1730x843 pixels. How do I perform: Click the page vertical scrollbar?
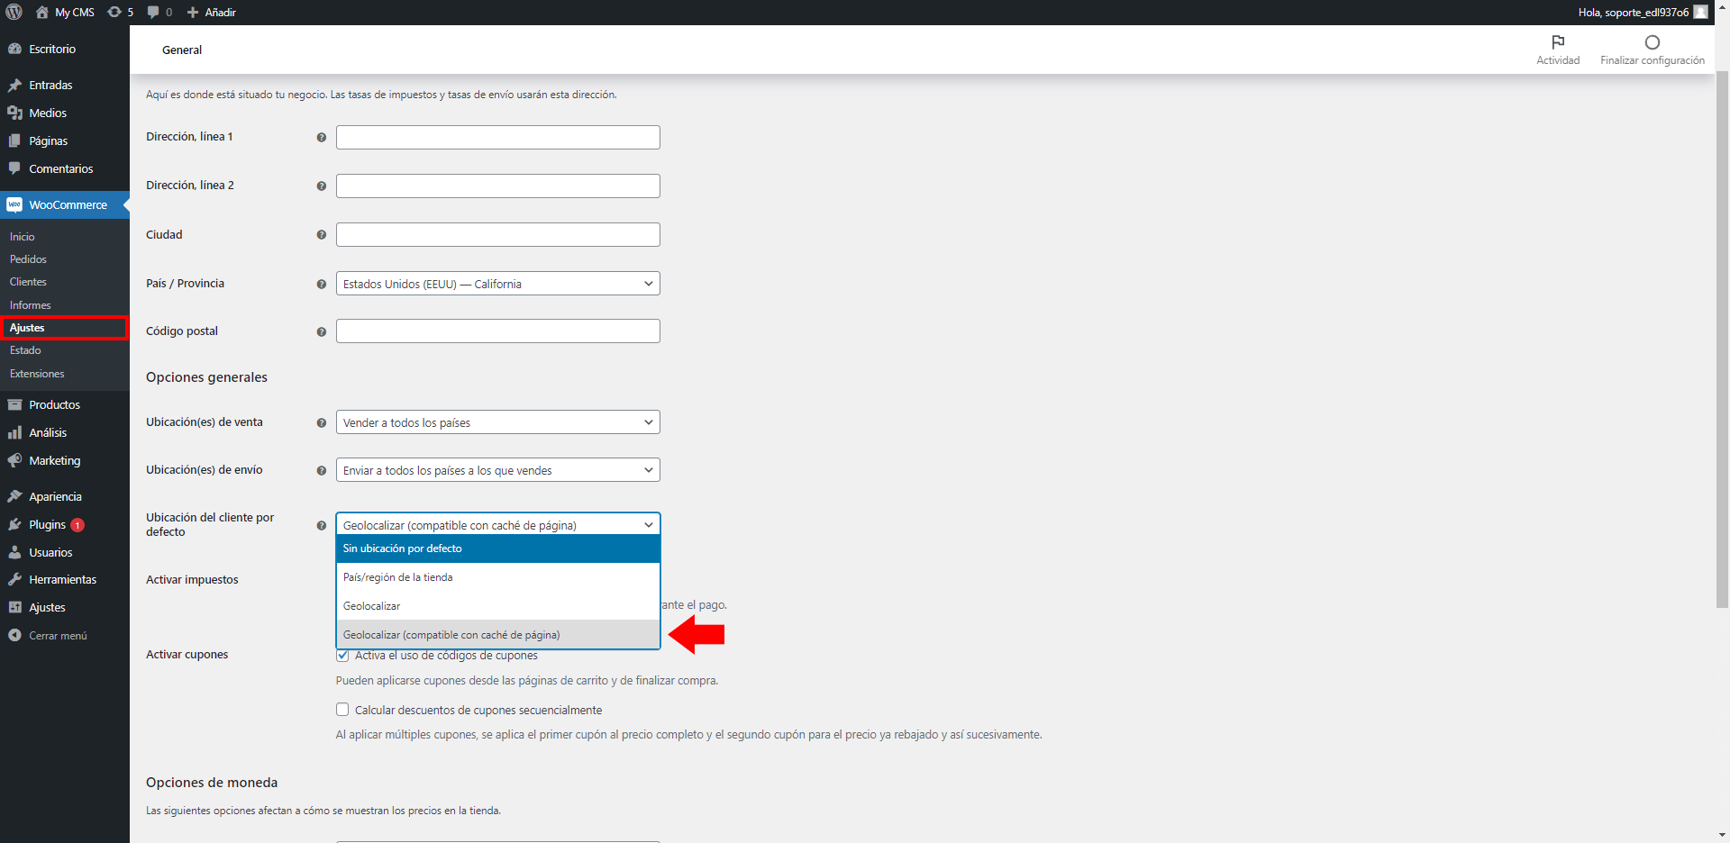(1722, 338)
